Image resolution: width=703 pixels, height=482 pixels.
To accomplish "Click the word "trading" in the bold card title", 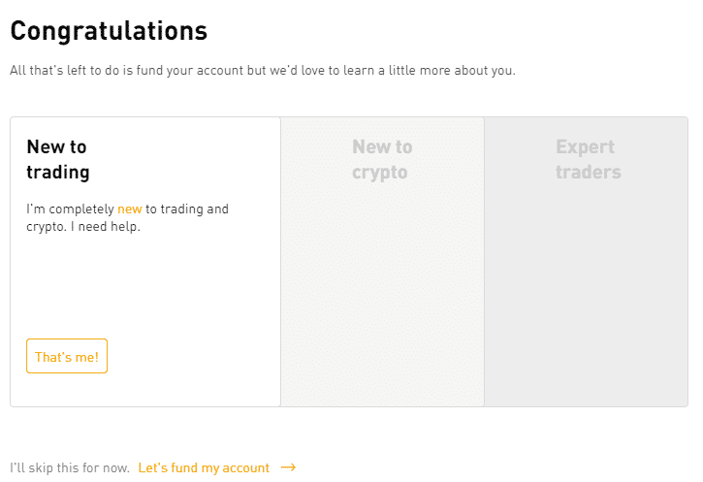I will point(57,173).
